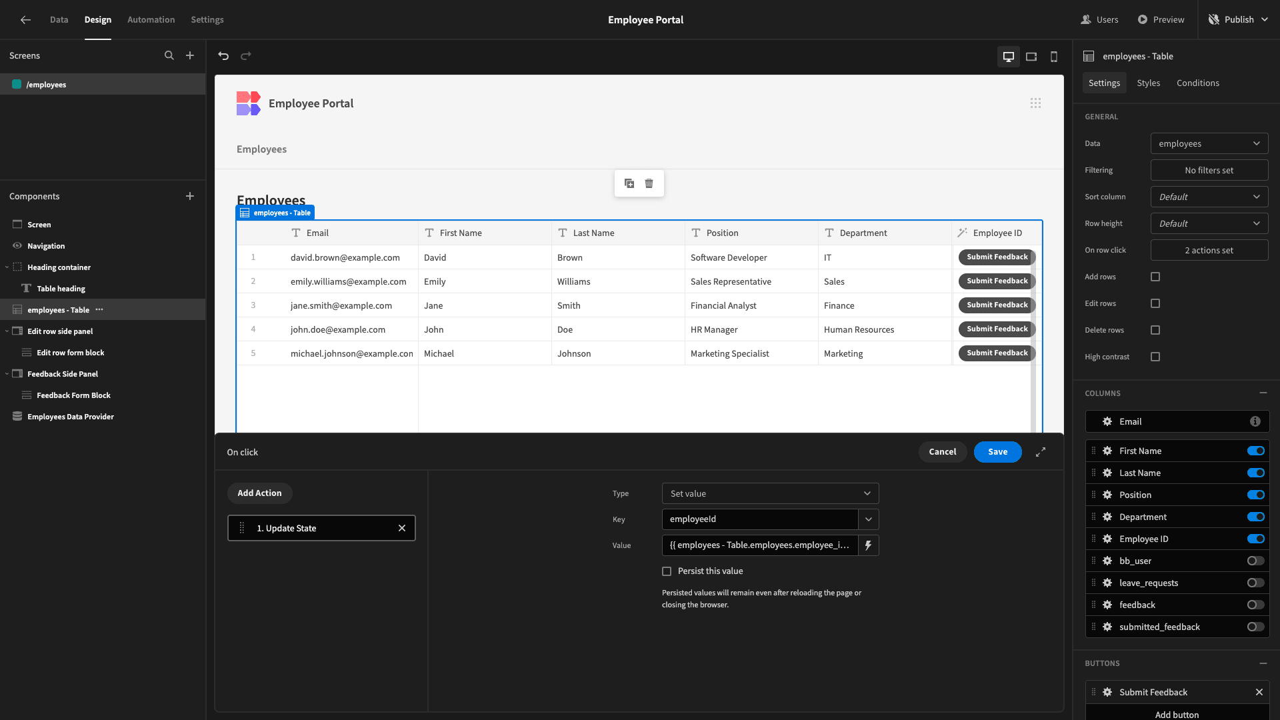Click the back arrow icon
This screenshot has height=720, width=1280.
[25, 20]
